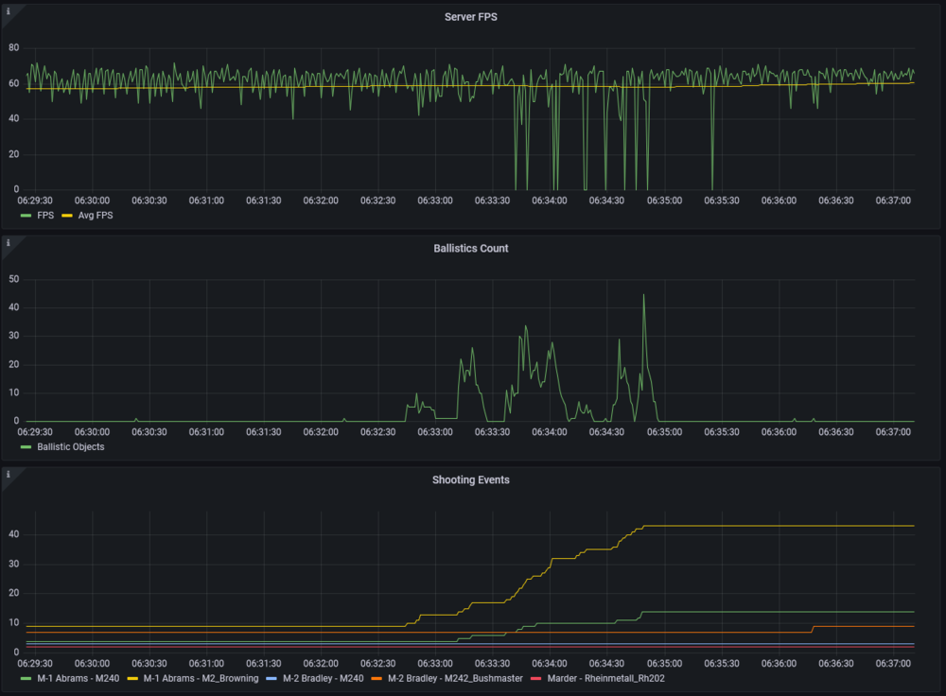946x696 pixels.
Task: Open the Ballistics Count panel title menu
Action: point(470,249)
